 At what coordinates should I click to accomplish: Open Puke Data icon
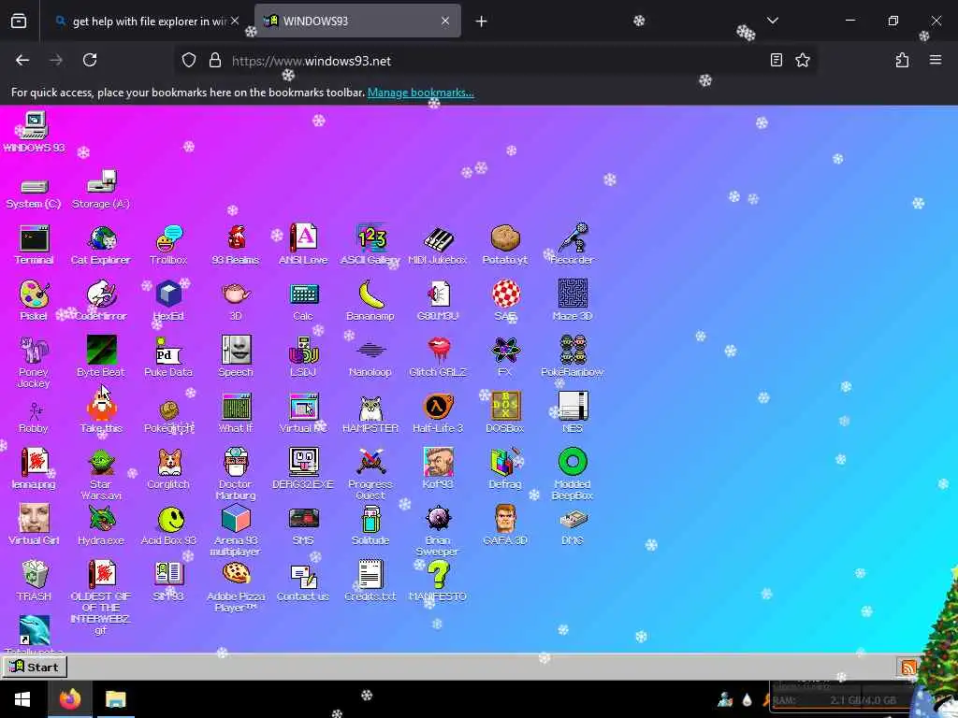[x=168, y=357]
